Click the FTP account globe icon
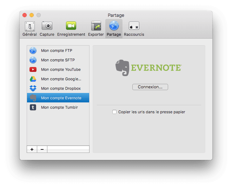The width and height of the screenshot is (232, 188). (33, 51)
